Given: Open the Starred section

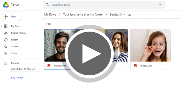Looking at the screenshot, I should (x=15, y=47).
